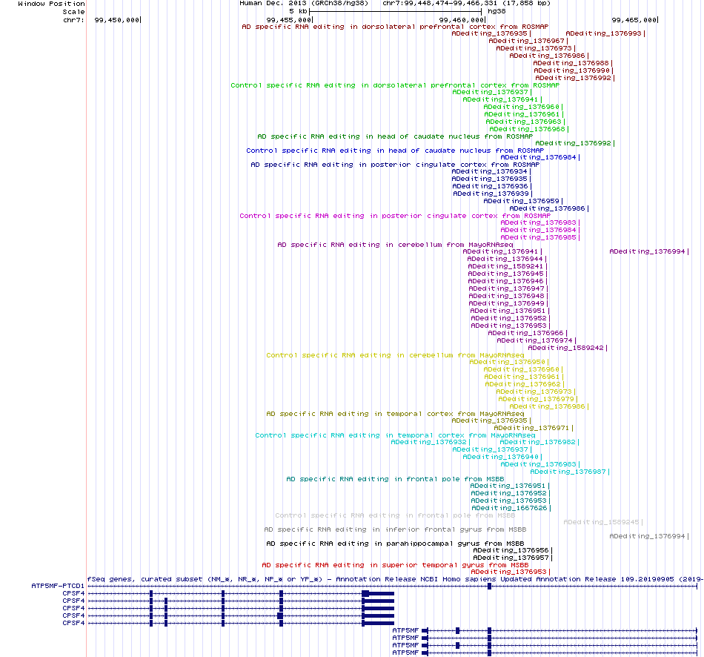Image resolution: width=704 pixels, height=657 pixels.
Task: Select editing site ADediting_1376967
Action: (527, 41)
